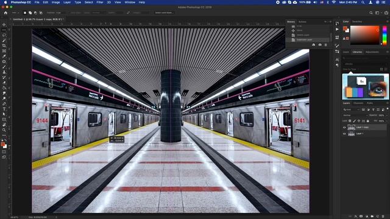The image size is (390, 219).
Task: Add layer style fx icon
Action: click(x=356, y=217)
